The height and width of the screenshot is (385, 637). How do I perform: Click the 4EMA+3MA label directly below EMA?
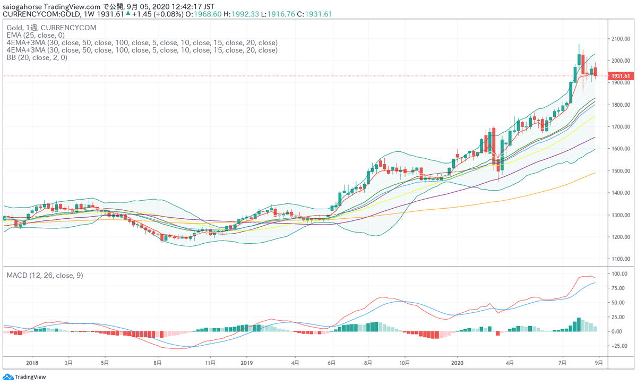coord(142,42)
